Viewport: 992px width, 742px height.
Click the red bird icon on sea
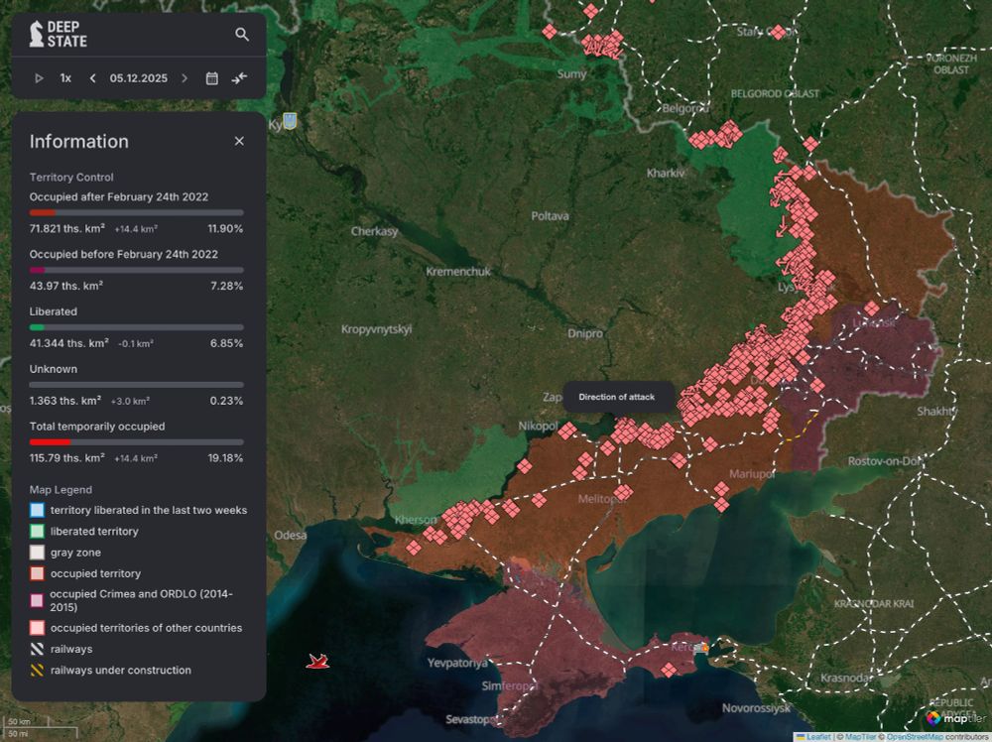click(x=317, y=662)
